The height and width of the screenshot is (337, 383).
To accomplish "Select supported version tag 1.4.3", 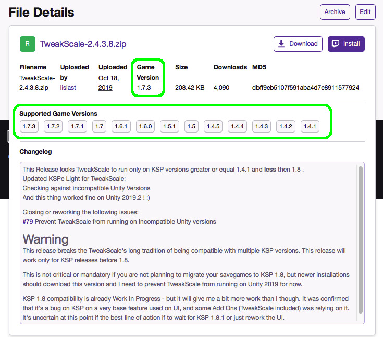I will 262,126.
